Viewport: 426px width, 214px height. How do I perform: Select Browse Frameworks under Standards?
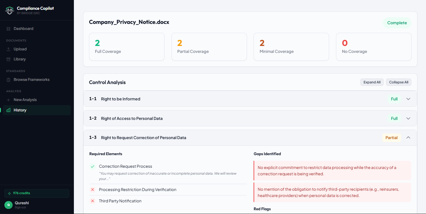(x=32, y=79)
